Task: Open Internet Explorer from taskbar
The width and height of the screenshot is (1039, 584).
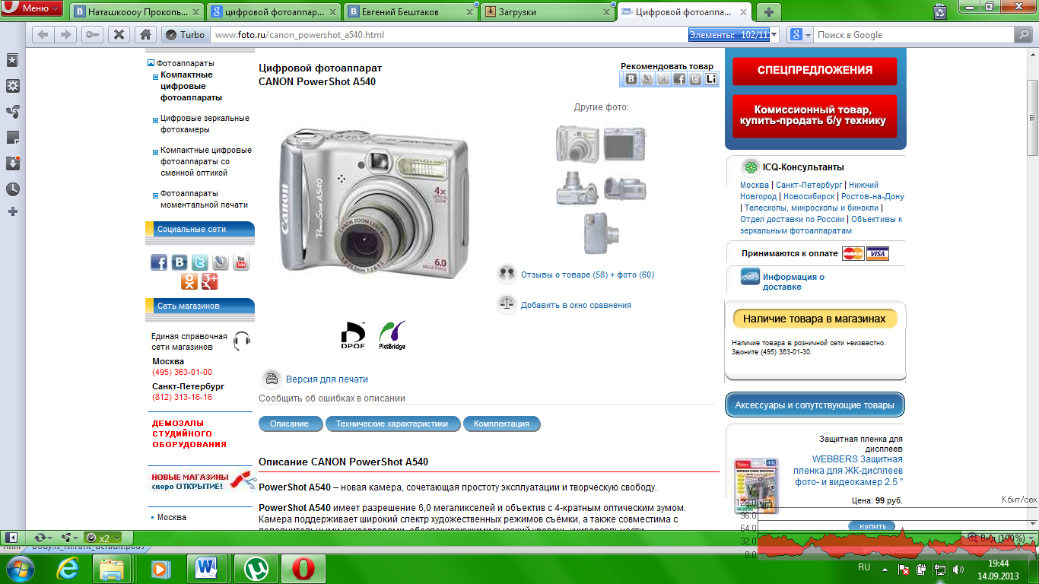Action: coord(68,569)
